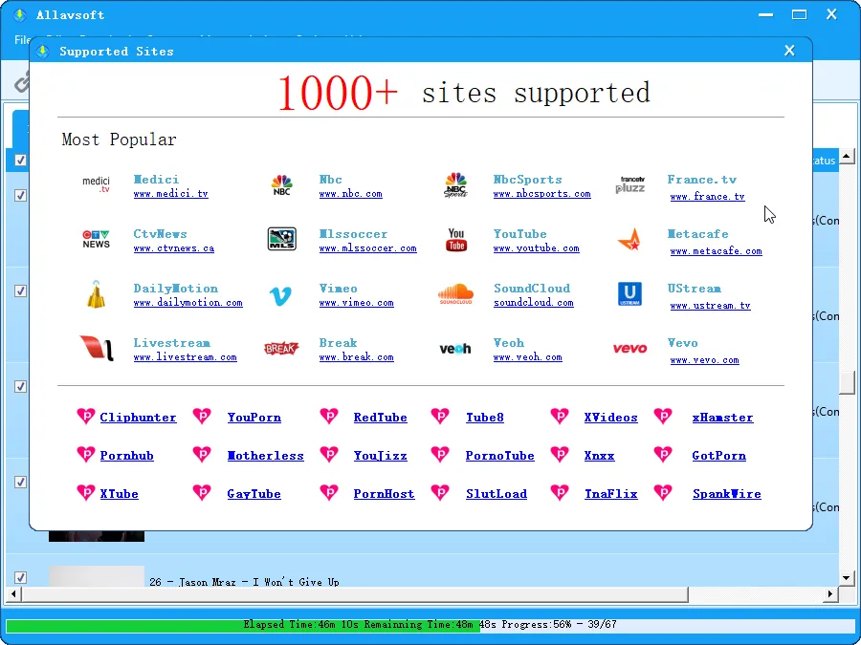Open www.vimeo.com link

click(357, 302)
